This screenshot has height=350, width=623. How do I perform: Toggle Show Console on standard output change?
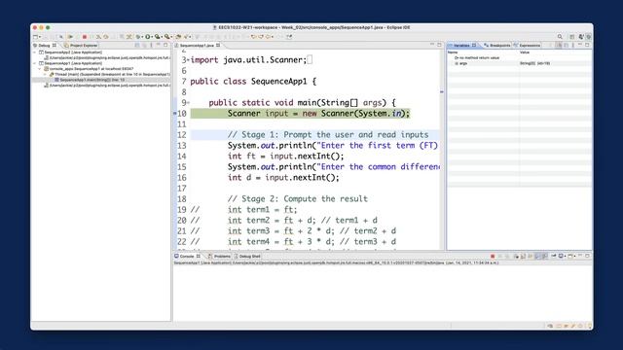click(x=537, y=256)
